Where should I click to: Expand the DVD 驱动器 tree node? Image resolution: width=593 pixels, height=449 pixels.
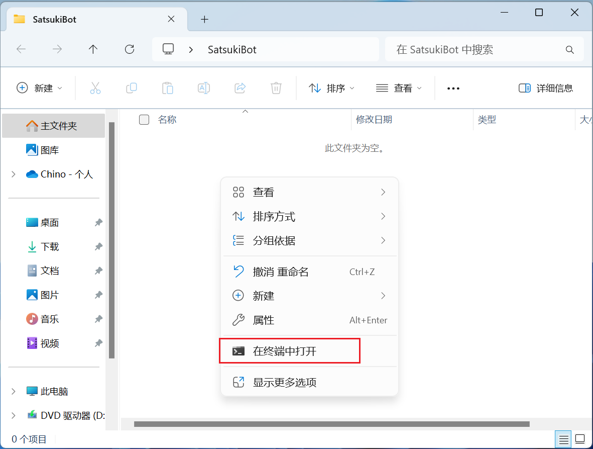[14, 416]
